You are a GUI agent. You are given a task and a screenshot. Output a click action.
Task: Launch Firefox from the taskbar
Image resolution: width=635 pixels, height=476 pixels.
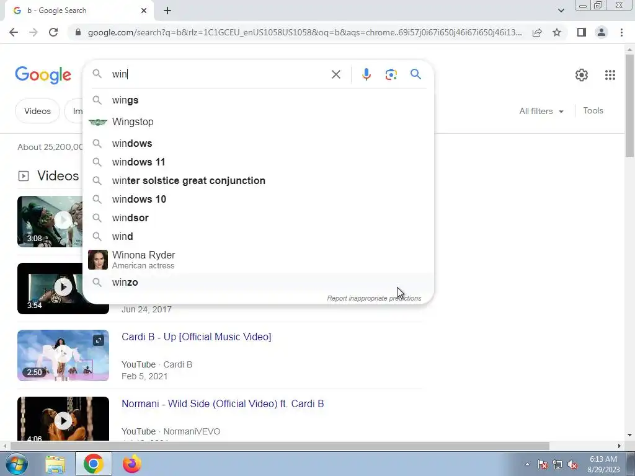tap(131, 464)
